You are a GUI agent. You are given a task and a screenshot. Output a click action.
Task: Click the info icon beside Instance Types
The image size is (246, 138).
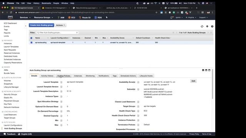[61, 97]
